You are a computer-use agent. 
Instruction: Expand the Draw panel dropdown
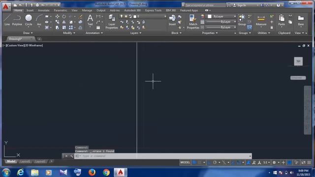click(x=28, y=33)
